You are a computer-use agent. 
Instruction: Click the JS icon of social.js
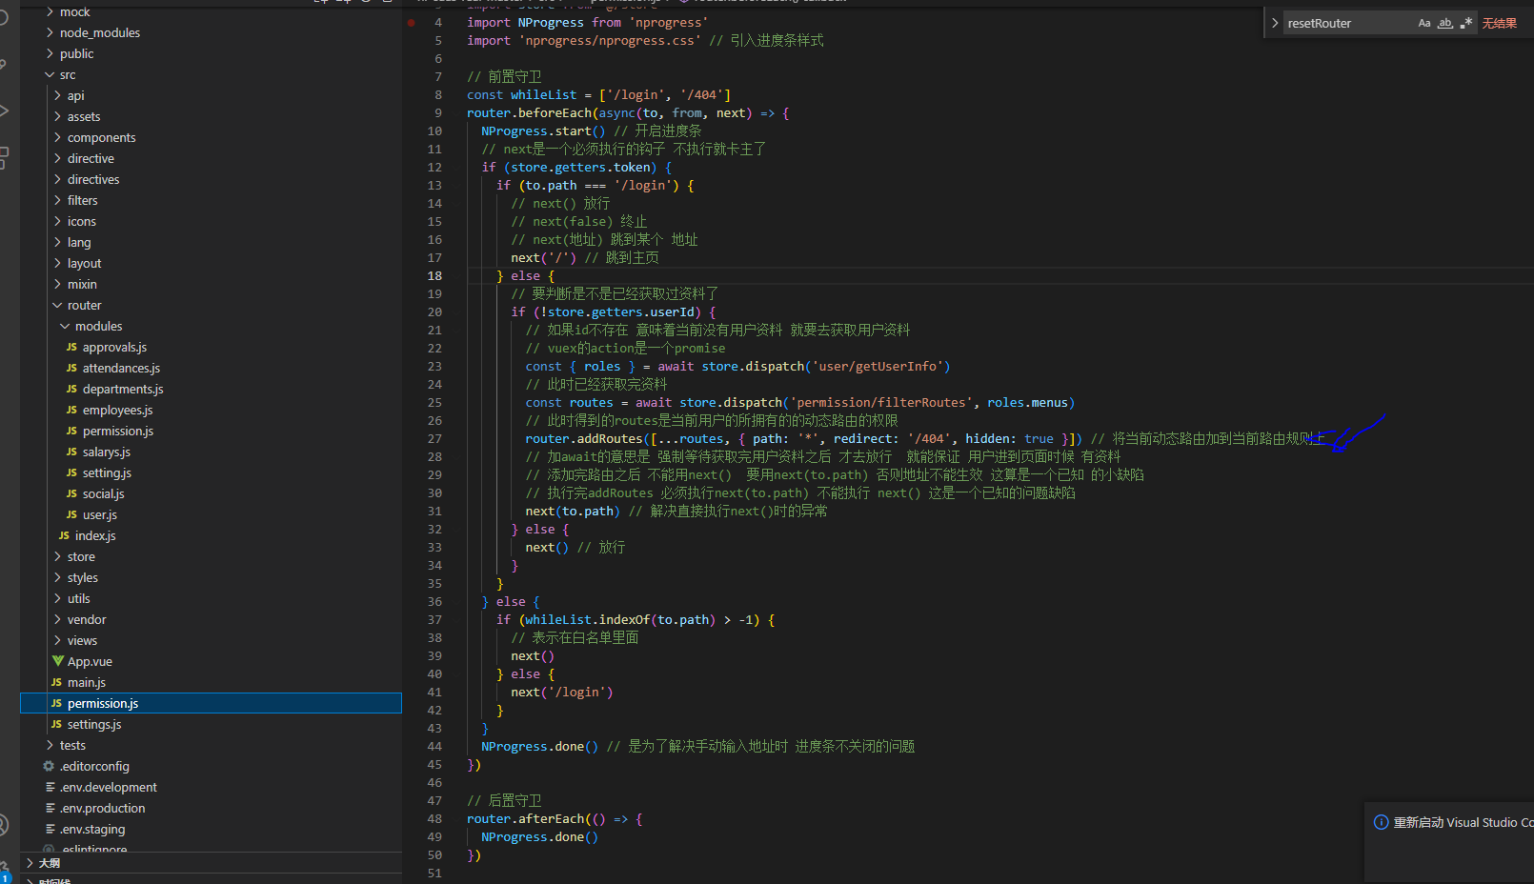point(71,493)
